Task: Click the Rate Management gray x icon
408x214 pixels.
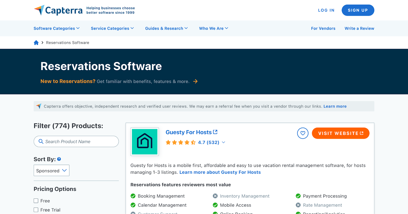Action: pos(298,205)
